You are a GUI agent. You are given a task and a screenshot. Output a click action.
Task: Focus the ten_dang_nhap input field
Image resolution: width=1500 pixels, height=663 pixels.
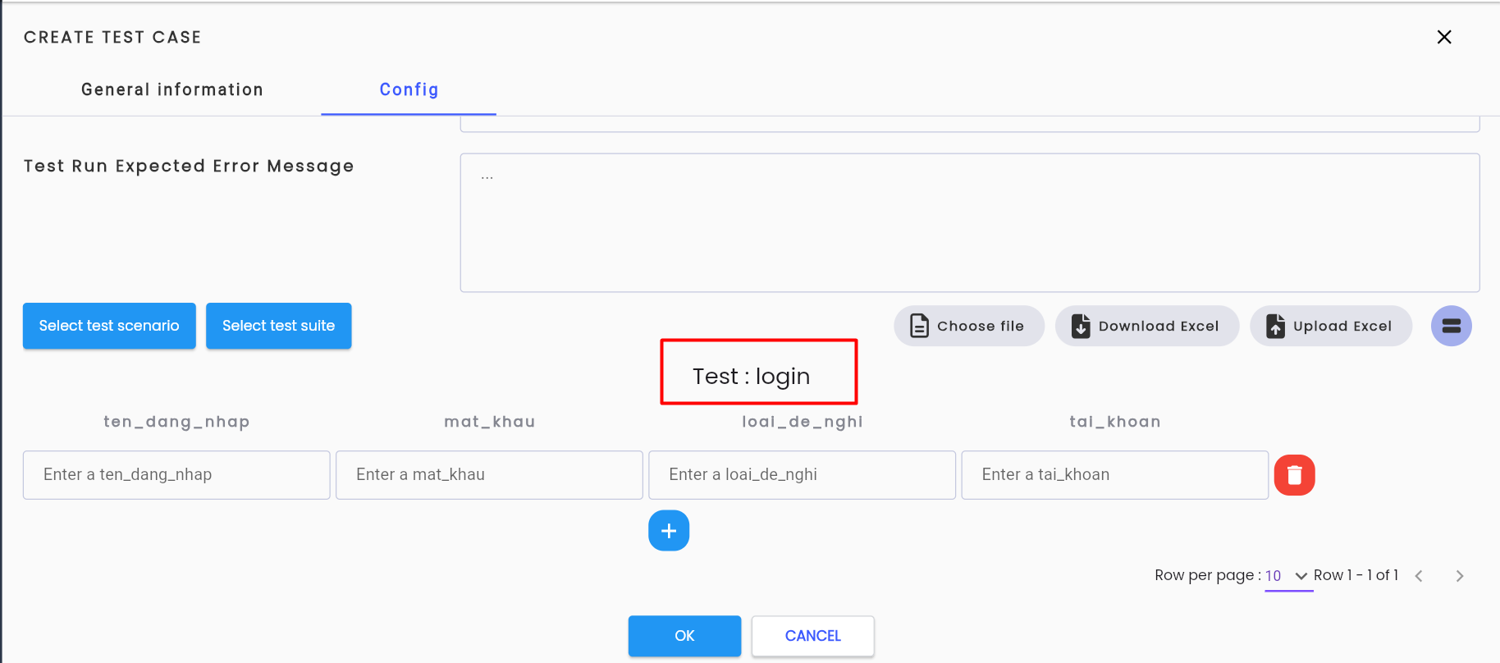click(176, 474)
